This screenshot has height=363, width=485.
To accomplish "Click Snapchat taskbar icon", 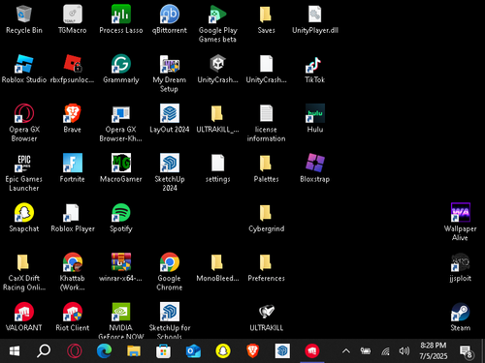I will [223, 351].
